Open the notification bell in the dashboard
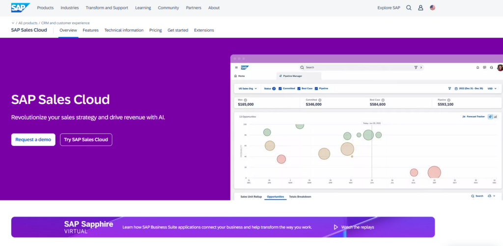503x246 pixels. (477, 68)
